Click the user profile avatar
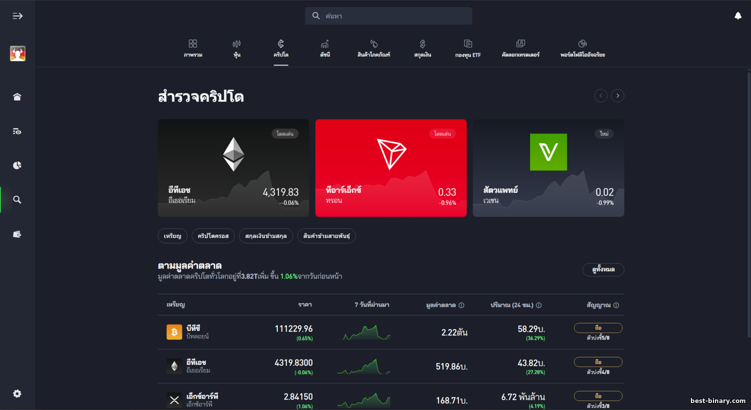The image size is (751, 410). pos(18,53)
